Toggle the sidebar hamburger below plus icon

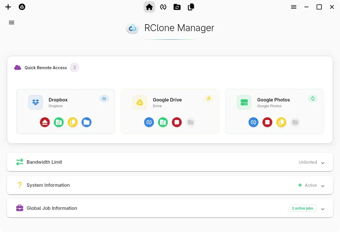12,23
